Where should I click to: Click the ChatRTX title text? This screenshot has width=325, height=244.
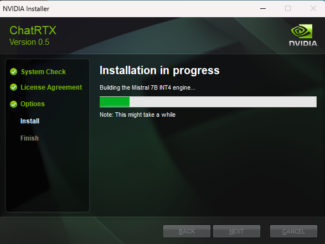[x=33, y=30]
